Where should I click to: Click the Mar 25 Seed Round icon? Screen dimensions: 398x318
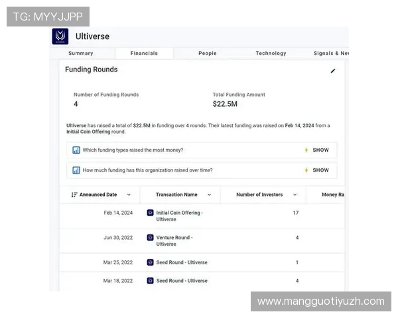150,262
